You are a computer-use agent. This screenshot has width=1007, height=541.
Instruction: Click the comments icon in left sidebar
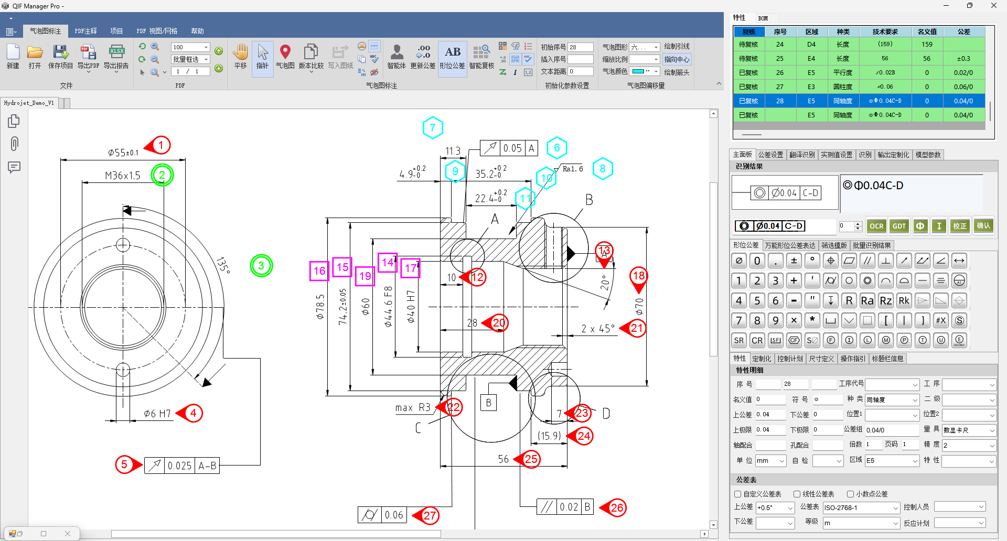click(x=14, y=167)
